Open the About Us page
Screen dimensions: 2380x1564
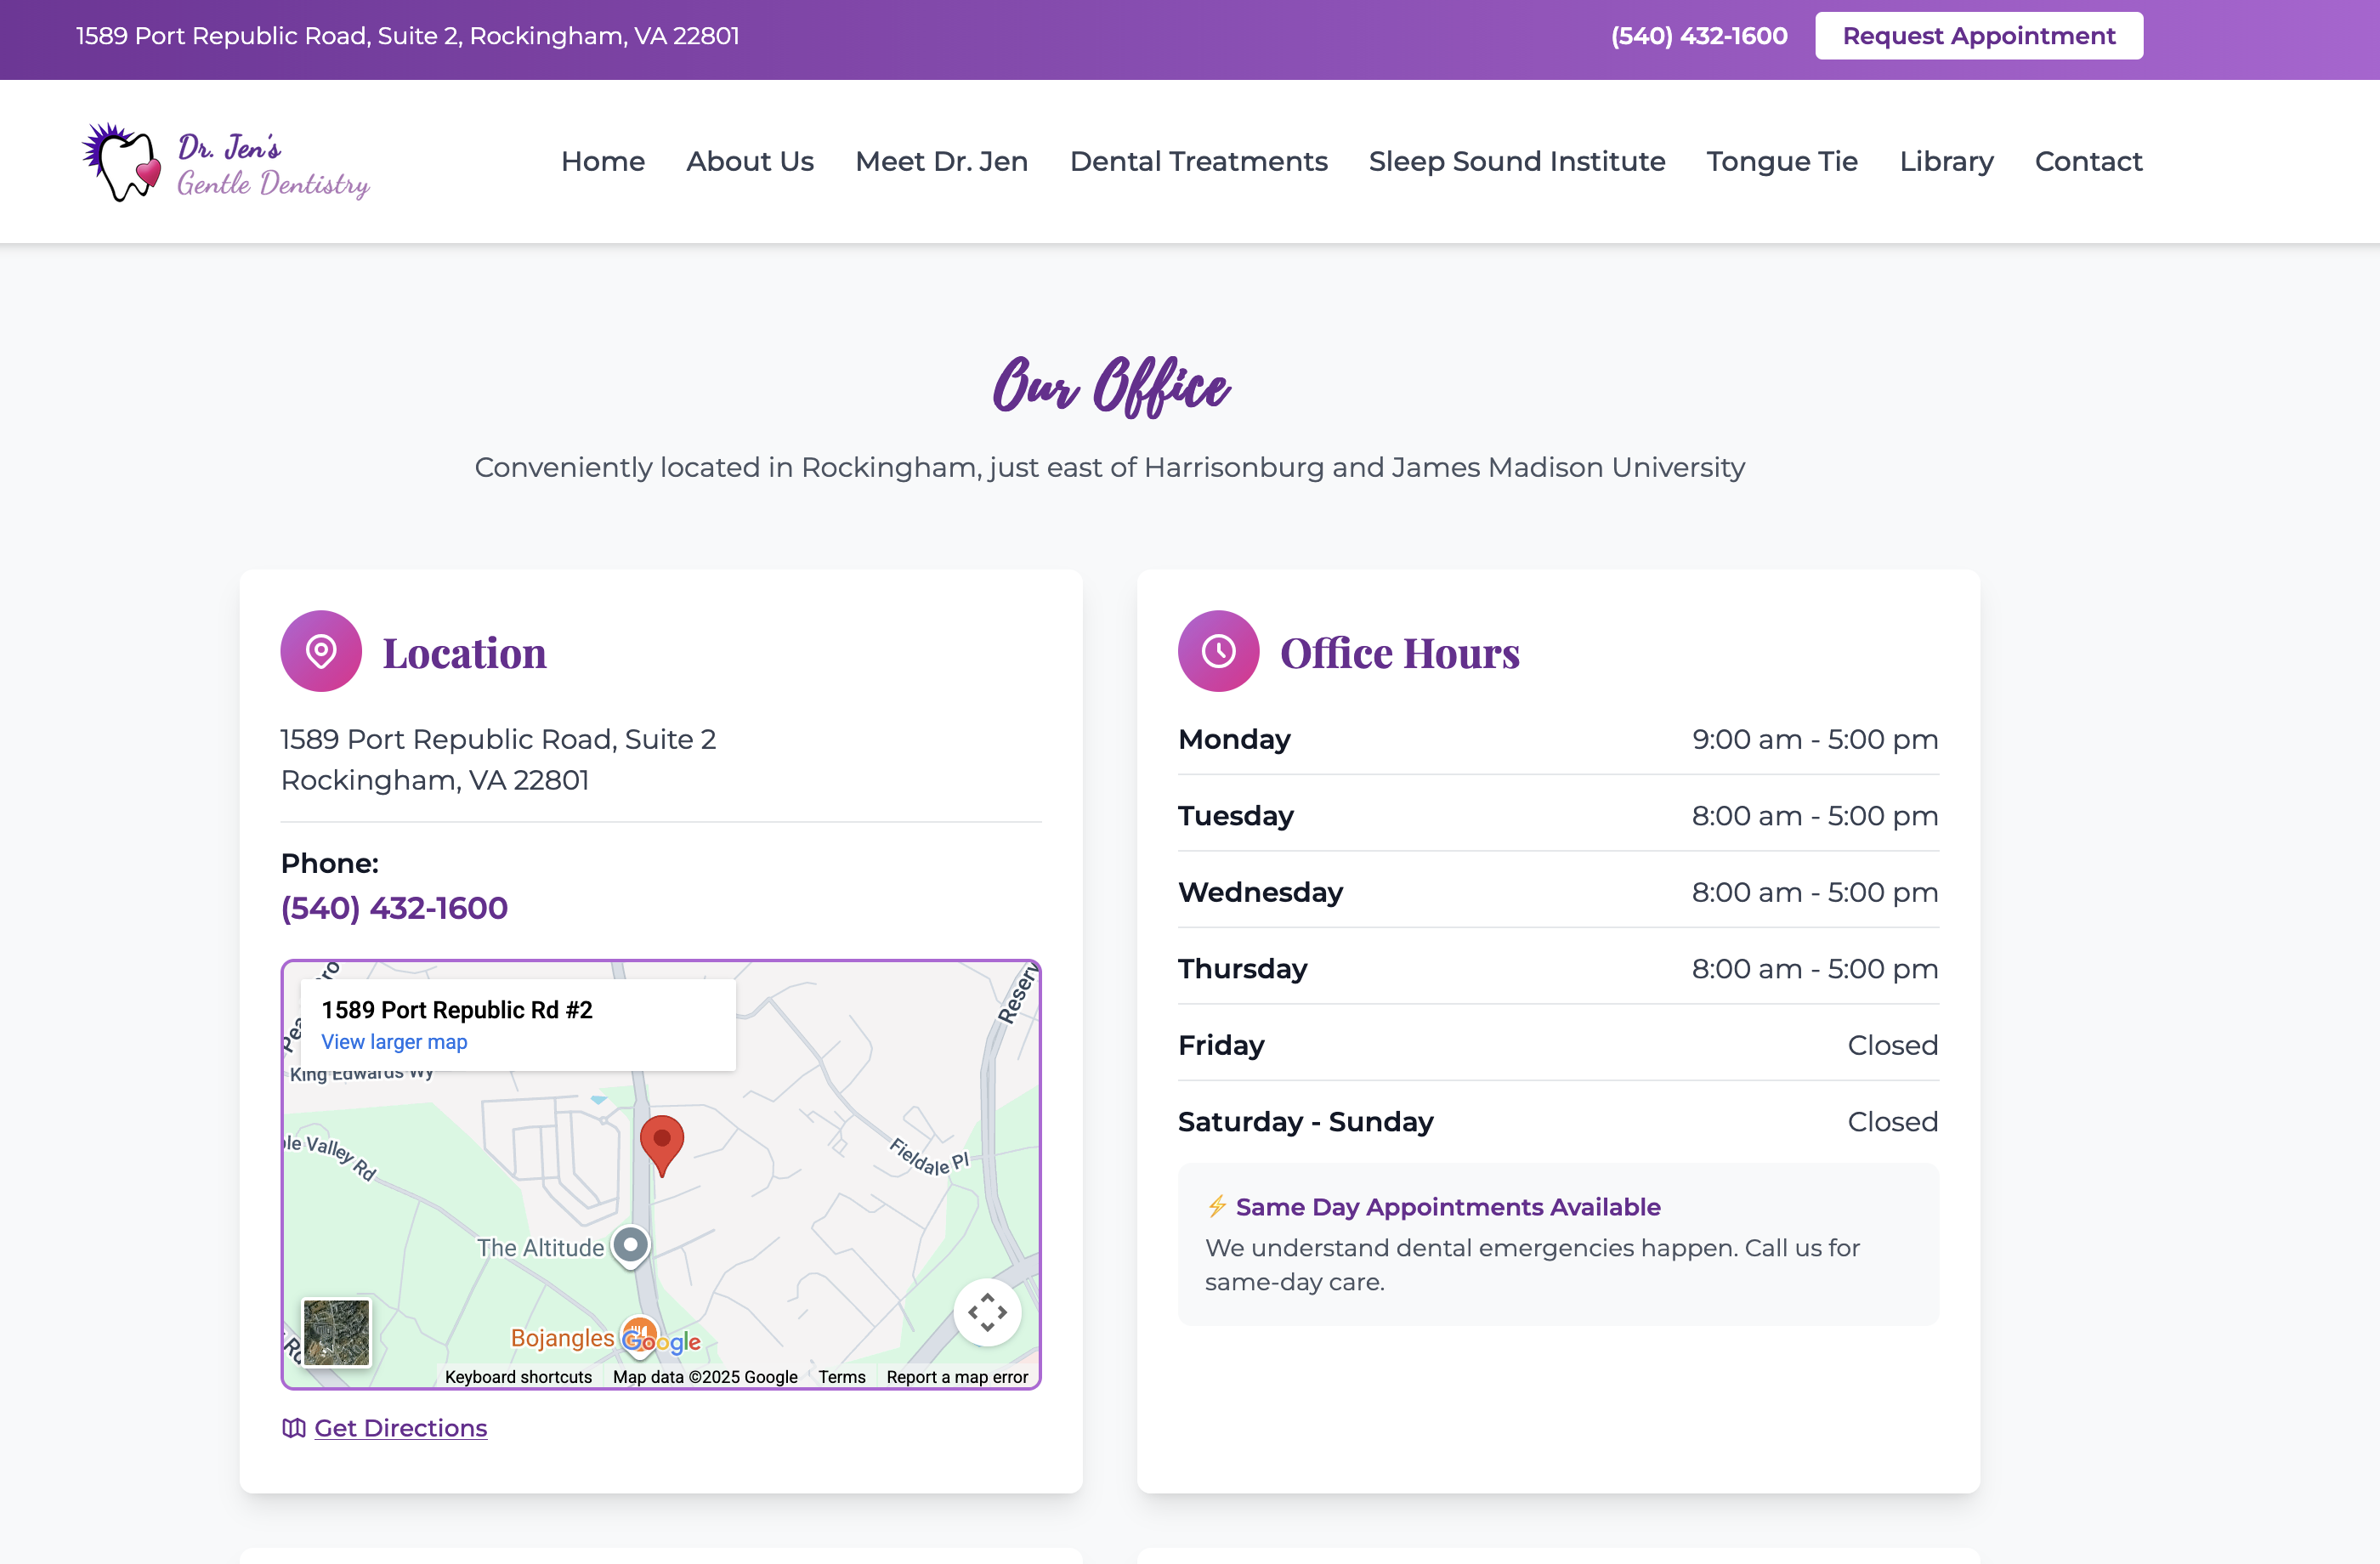coord(750,161)
